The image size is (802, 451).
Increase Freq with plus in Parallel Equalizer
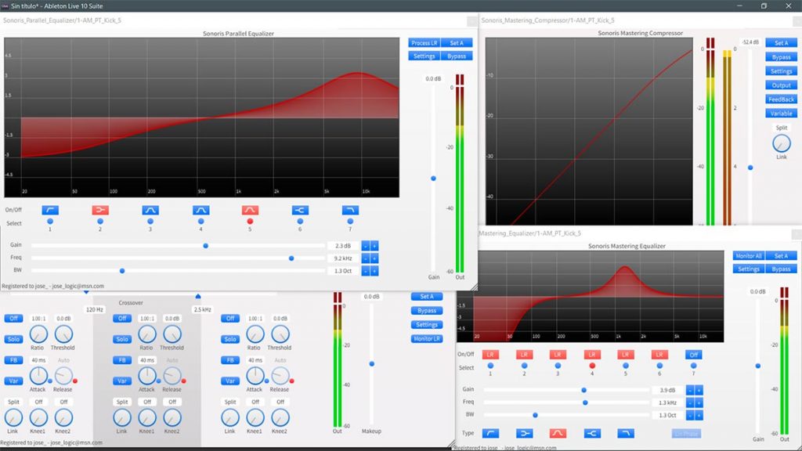point(374,258)
